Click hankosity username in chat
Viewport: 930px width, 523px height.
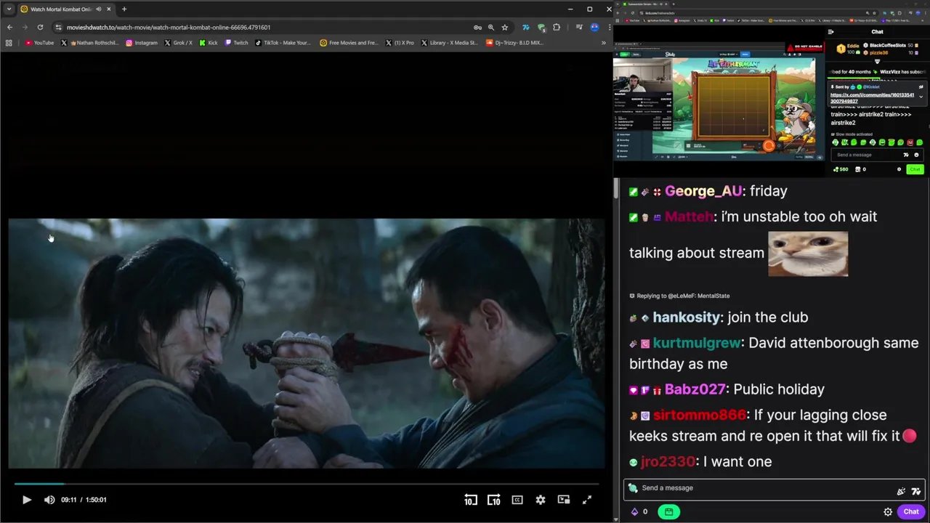click(687, 317)
